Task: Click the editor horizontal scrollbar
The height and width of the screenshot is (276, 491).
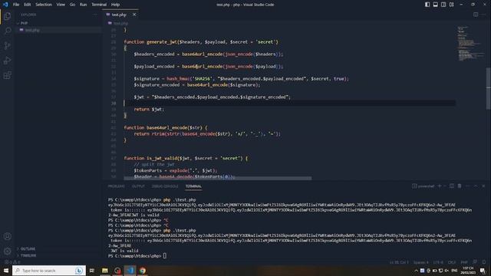Action: [x=218, y=178]
